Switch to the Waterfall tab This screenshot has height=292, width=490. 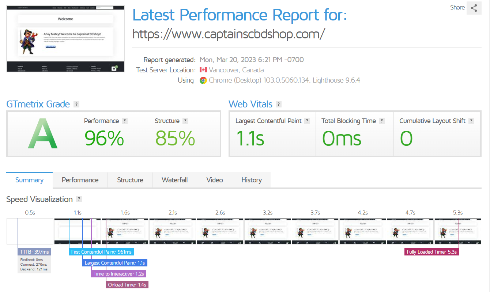point(175,180)
